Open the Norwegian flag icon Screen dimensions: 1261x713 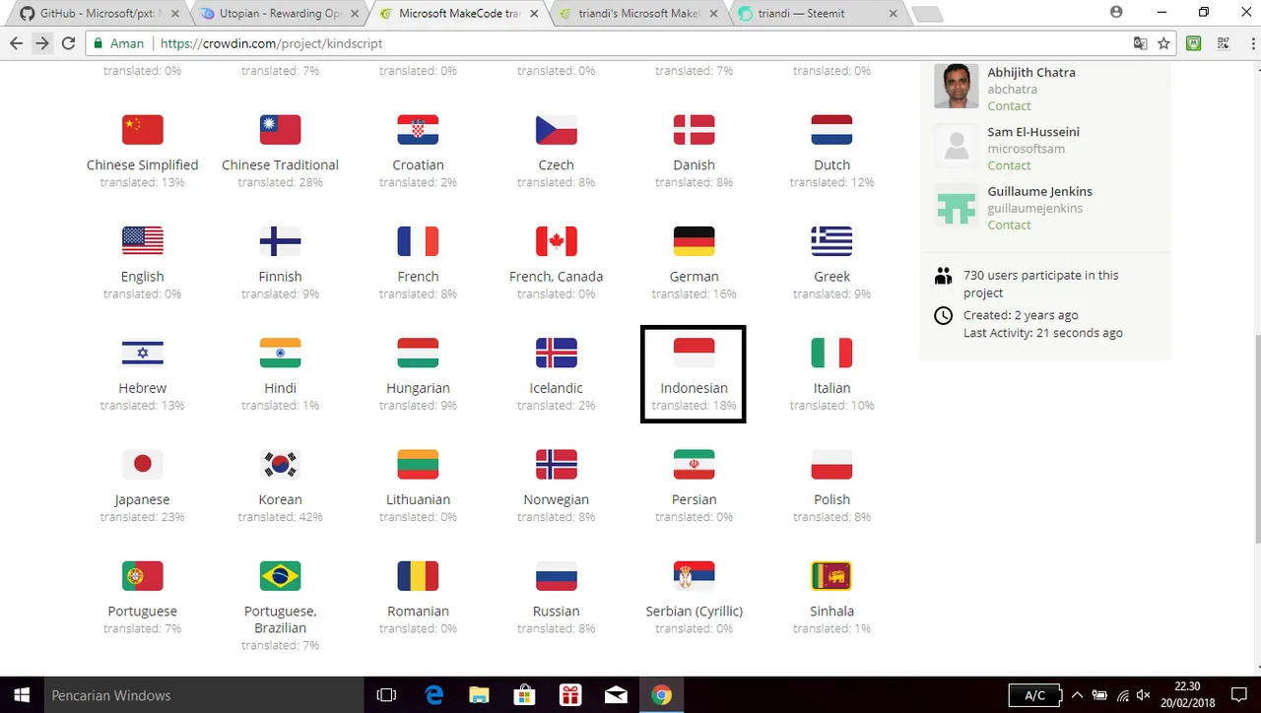[556, 465]
